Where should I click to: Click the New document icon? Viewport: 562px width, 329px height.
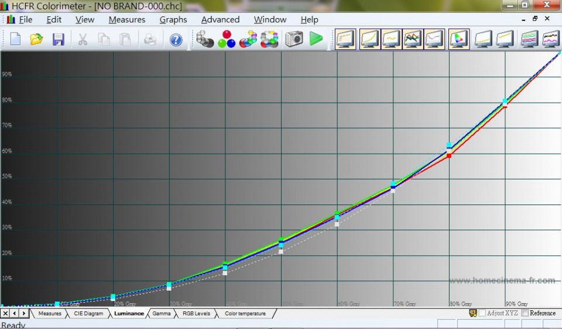point(15,39)
